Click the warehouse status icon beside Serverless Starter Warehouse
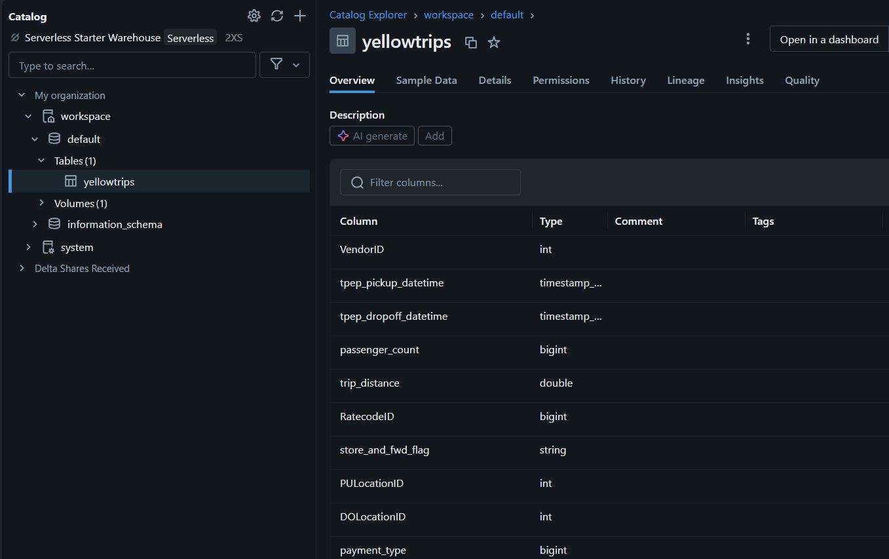 [x=15, y=37]
